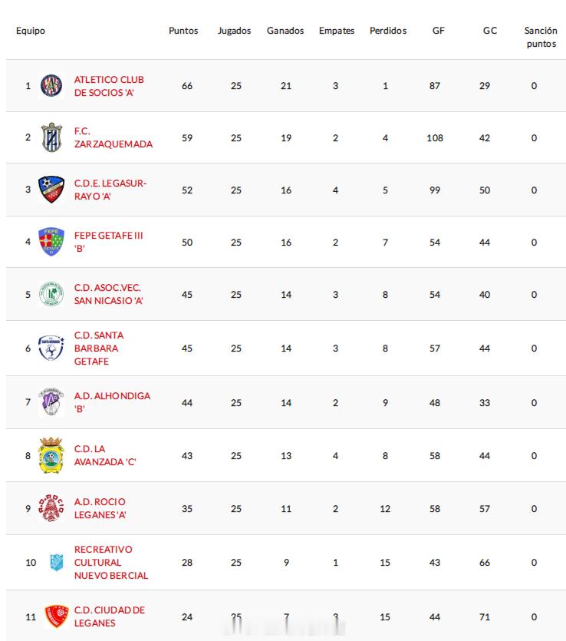Select the Perdidos column header
This screenshot has width=566, height=641.
(x=388, y=31)
